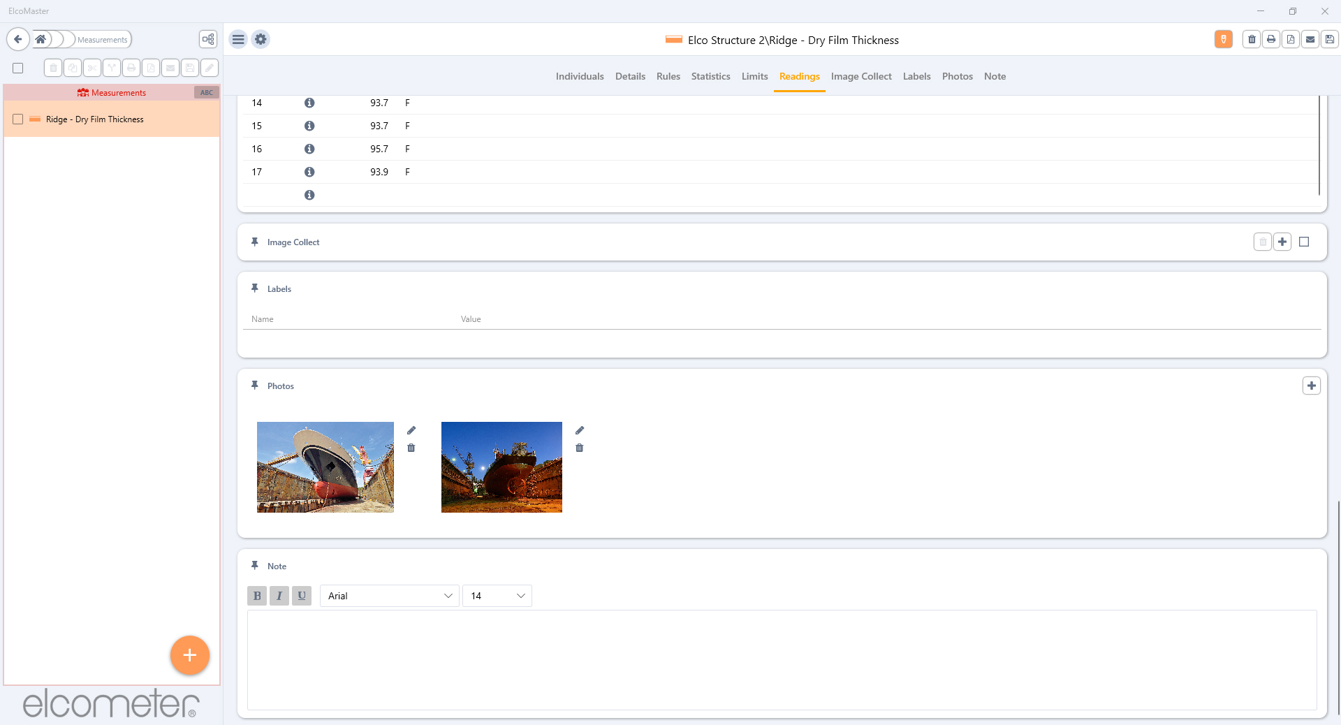Viewport: 1341px width, 725px height.
Task: Switch to the Statistics tab
Action: click(x=710, y=76)
